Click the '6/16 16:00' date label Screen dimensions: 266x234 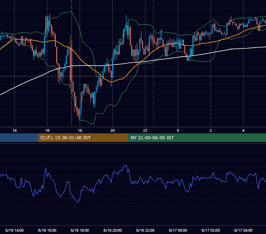pyautogui.click(x=47, y=230)
